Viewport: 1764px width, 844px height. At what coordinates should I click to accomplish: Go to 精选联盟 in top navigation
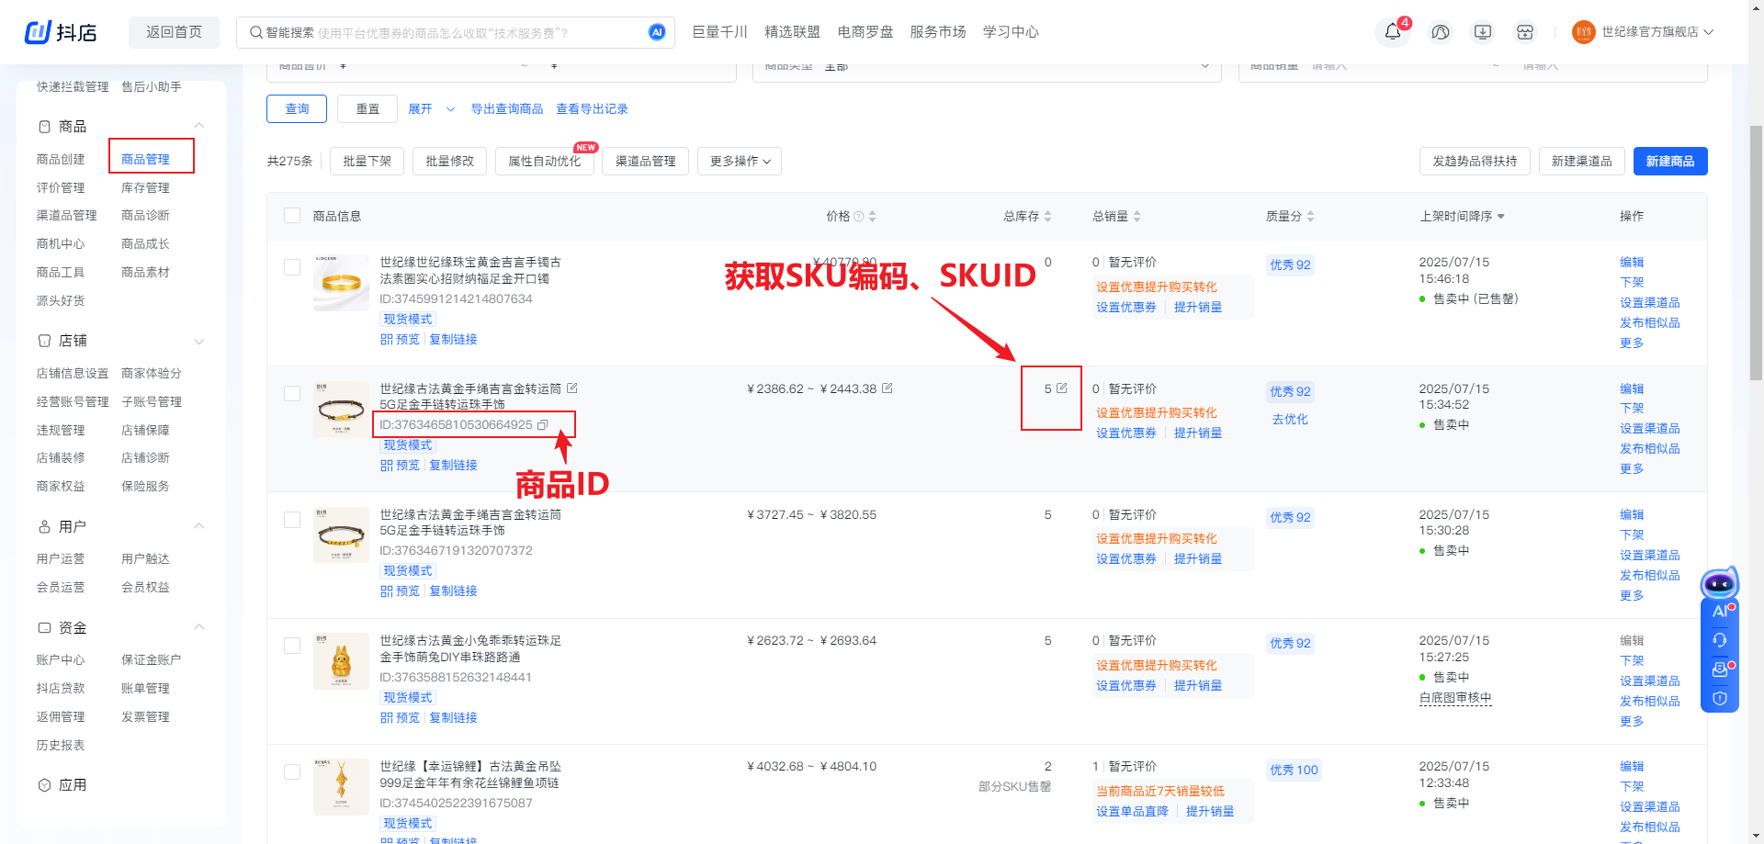[792, 32]
